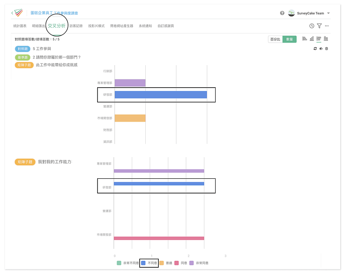
Task: Click the pink 市場開發部 bar in bottom chart
Action: coord(159,238)
